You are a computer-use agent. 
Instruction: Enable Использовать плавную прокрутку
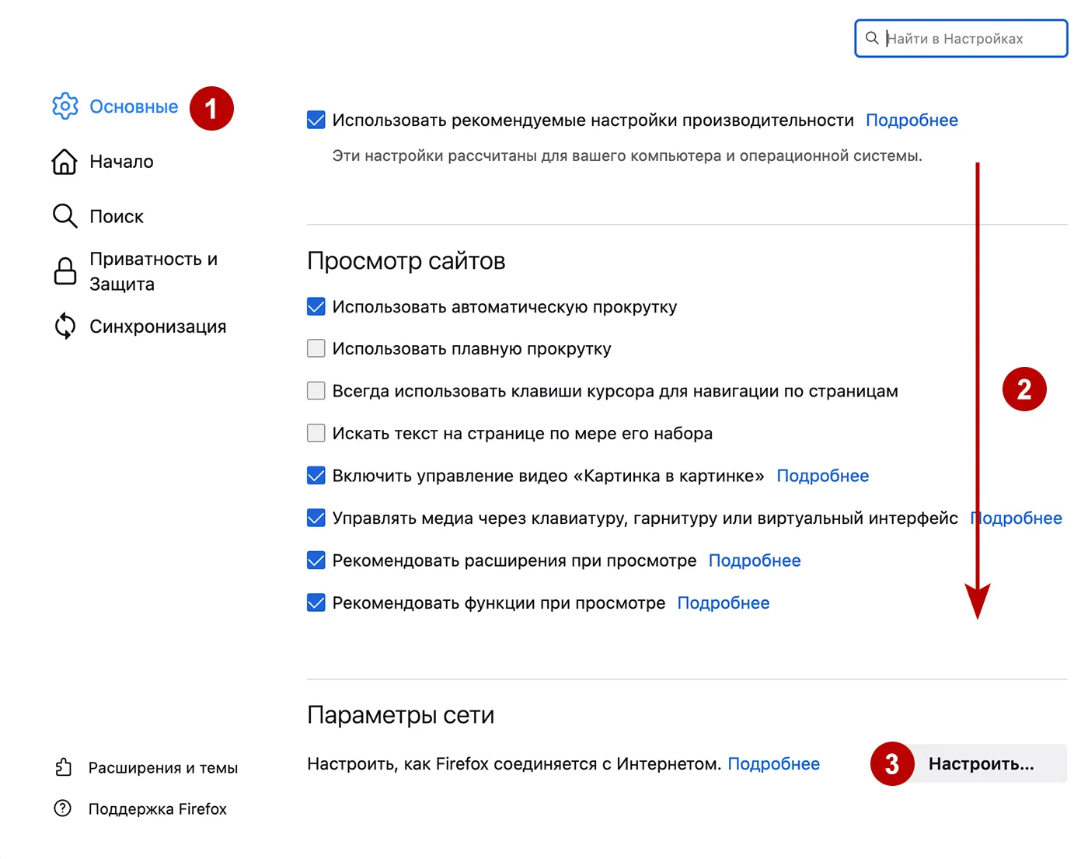pyautogui.click(x=316, y=348)
